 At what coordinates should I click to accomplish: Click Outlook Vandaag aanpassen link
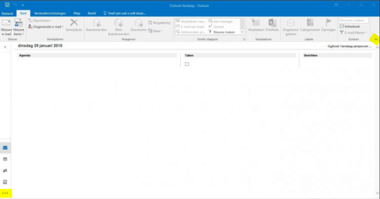(349, 46)
